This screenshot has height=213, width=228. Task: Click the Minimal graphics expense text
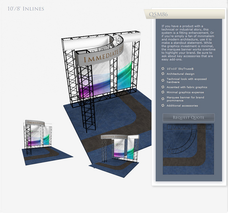coord(185,92)
